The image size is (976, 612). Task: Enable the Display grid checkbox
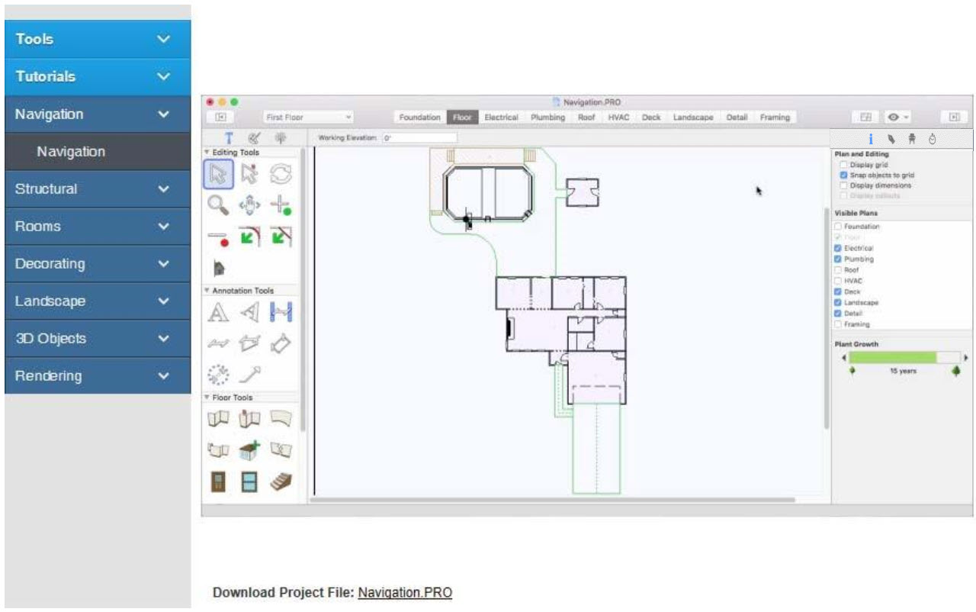[843, 165]
